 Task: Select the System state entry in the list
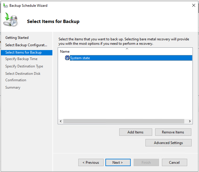80,58
